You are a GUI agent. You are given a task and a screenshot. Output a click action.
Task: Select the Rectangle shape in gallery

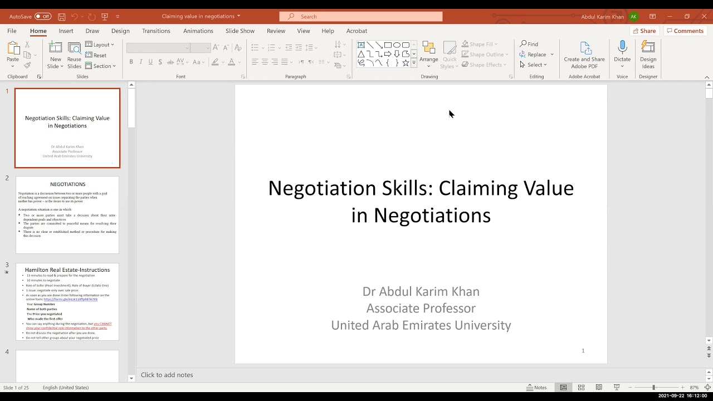tap(388, 45)
